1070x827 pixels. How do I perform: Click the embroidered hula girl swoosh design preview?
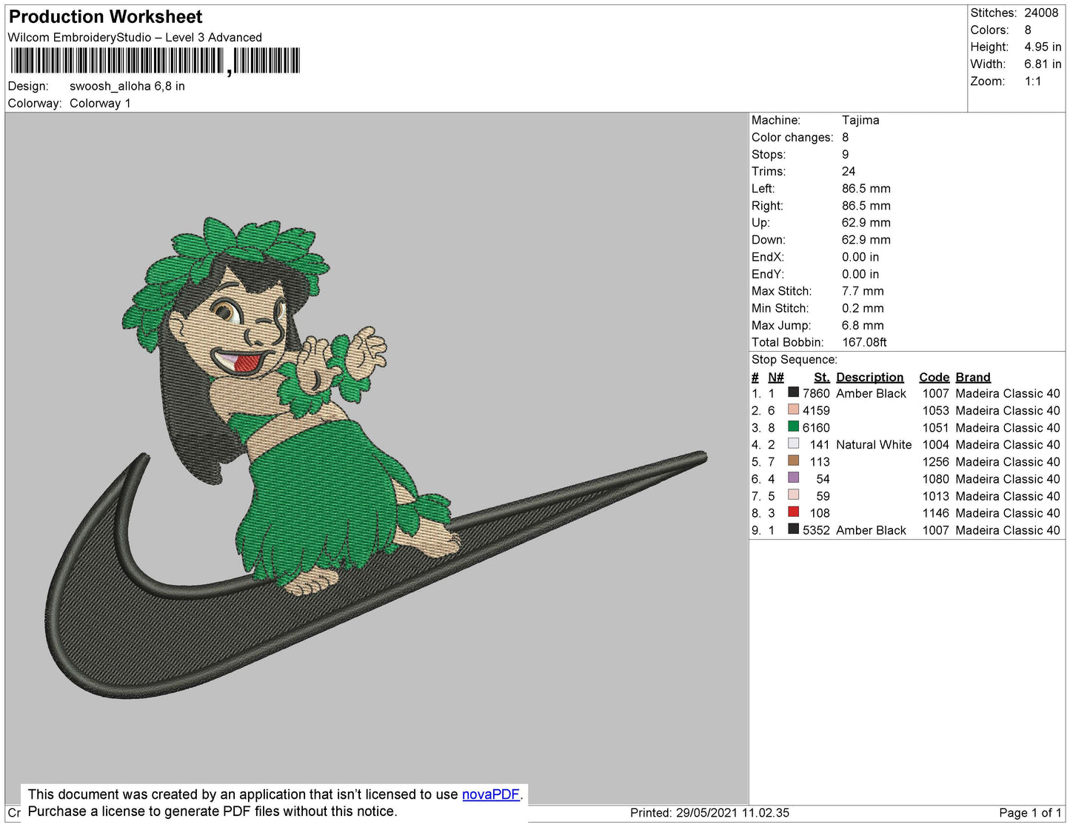coord(377,458)
